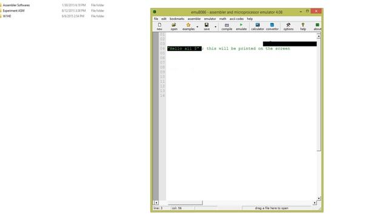Click the horizontal scrollbar thumb
The width and height of the screenshot is (388, 218).
[x=185, y=203]
